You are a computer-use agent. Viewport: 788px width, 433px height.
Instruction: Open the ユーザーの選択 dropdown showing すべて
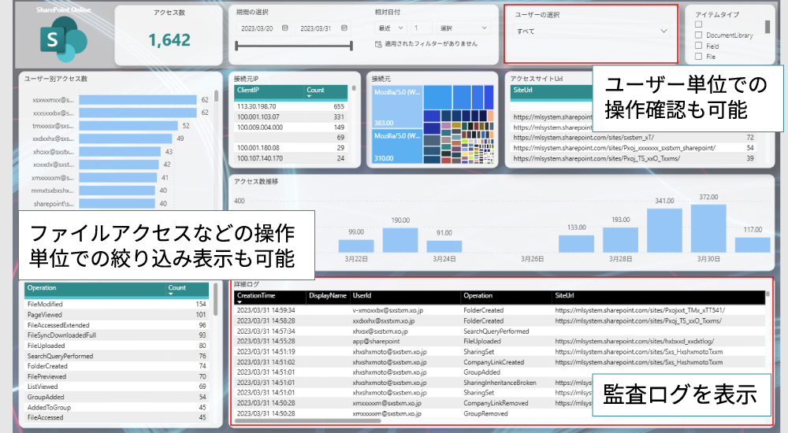[590, 31]
